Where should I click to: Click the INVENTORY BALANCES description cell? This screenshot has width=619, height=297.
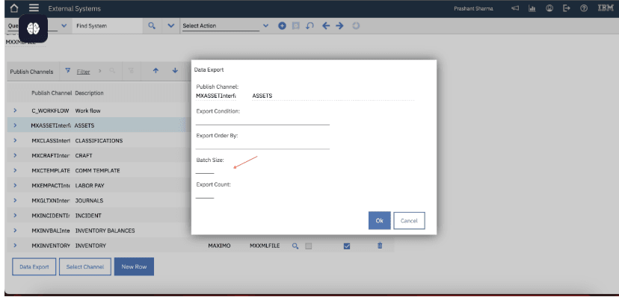click(105, 231)
